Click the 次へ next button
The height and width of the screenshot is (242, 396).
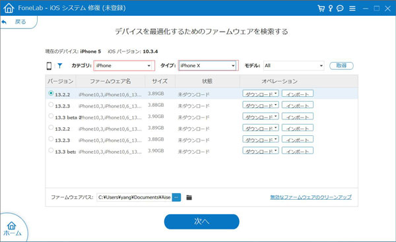coord(201,222)
